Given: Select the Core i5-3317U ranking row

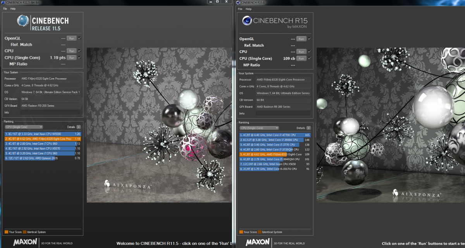Looking at the screenshot, I should [x=275, y=169].
